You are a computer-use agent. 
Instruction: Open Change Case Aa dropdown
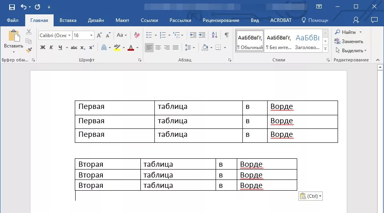click(122, 35)
